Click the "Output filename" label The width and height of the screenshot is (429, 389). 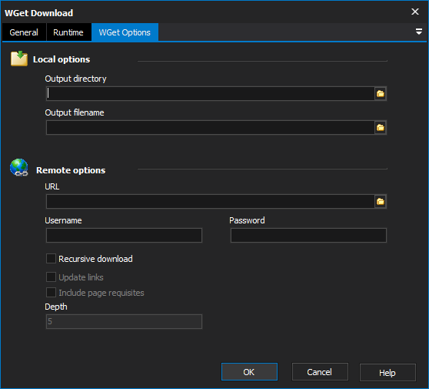point(75,112)
